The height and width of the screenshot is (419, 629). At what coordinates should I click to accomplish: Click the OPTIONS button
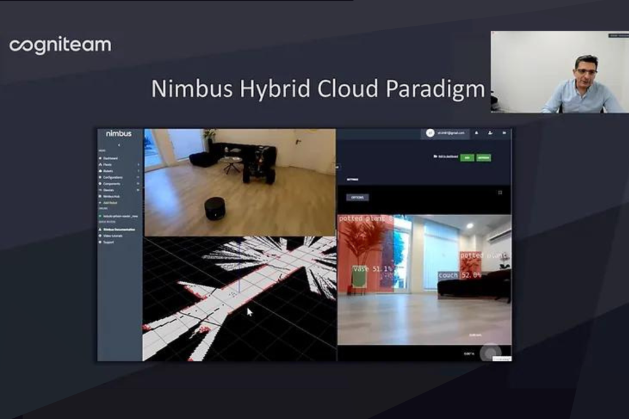[357, 198]
